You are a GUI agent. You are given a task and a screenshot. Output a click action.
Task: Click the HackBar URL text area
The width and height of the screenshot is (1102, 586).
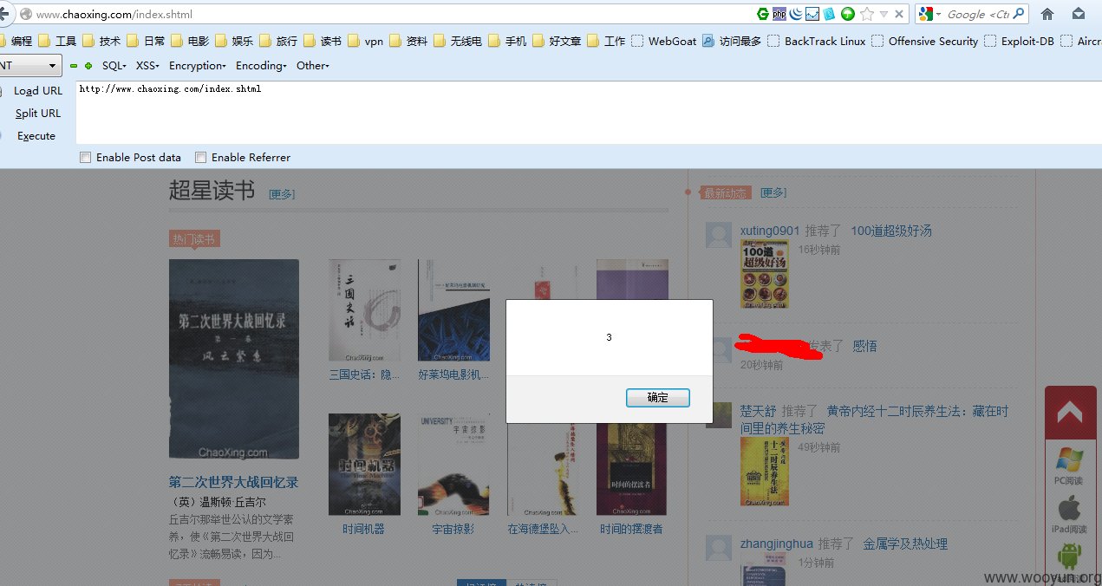coord(589,112)
